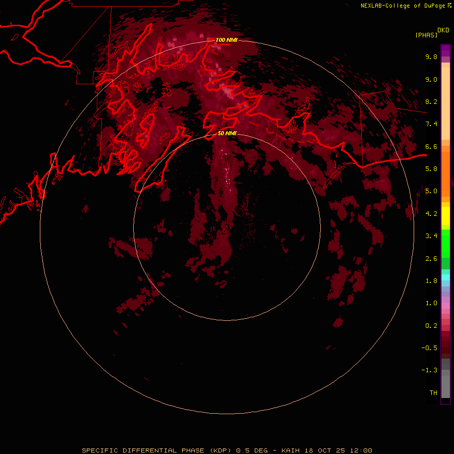Screen dimensions: 454x454
Task: Click the TH threshold label on the scale
Action: click(433, 393)
